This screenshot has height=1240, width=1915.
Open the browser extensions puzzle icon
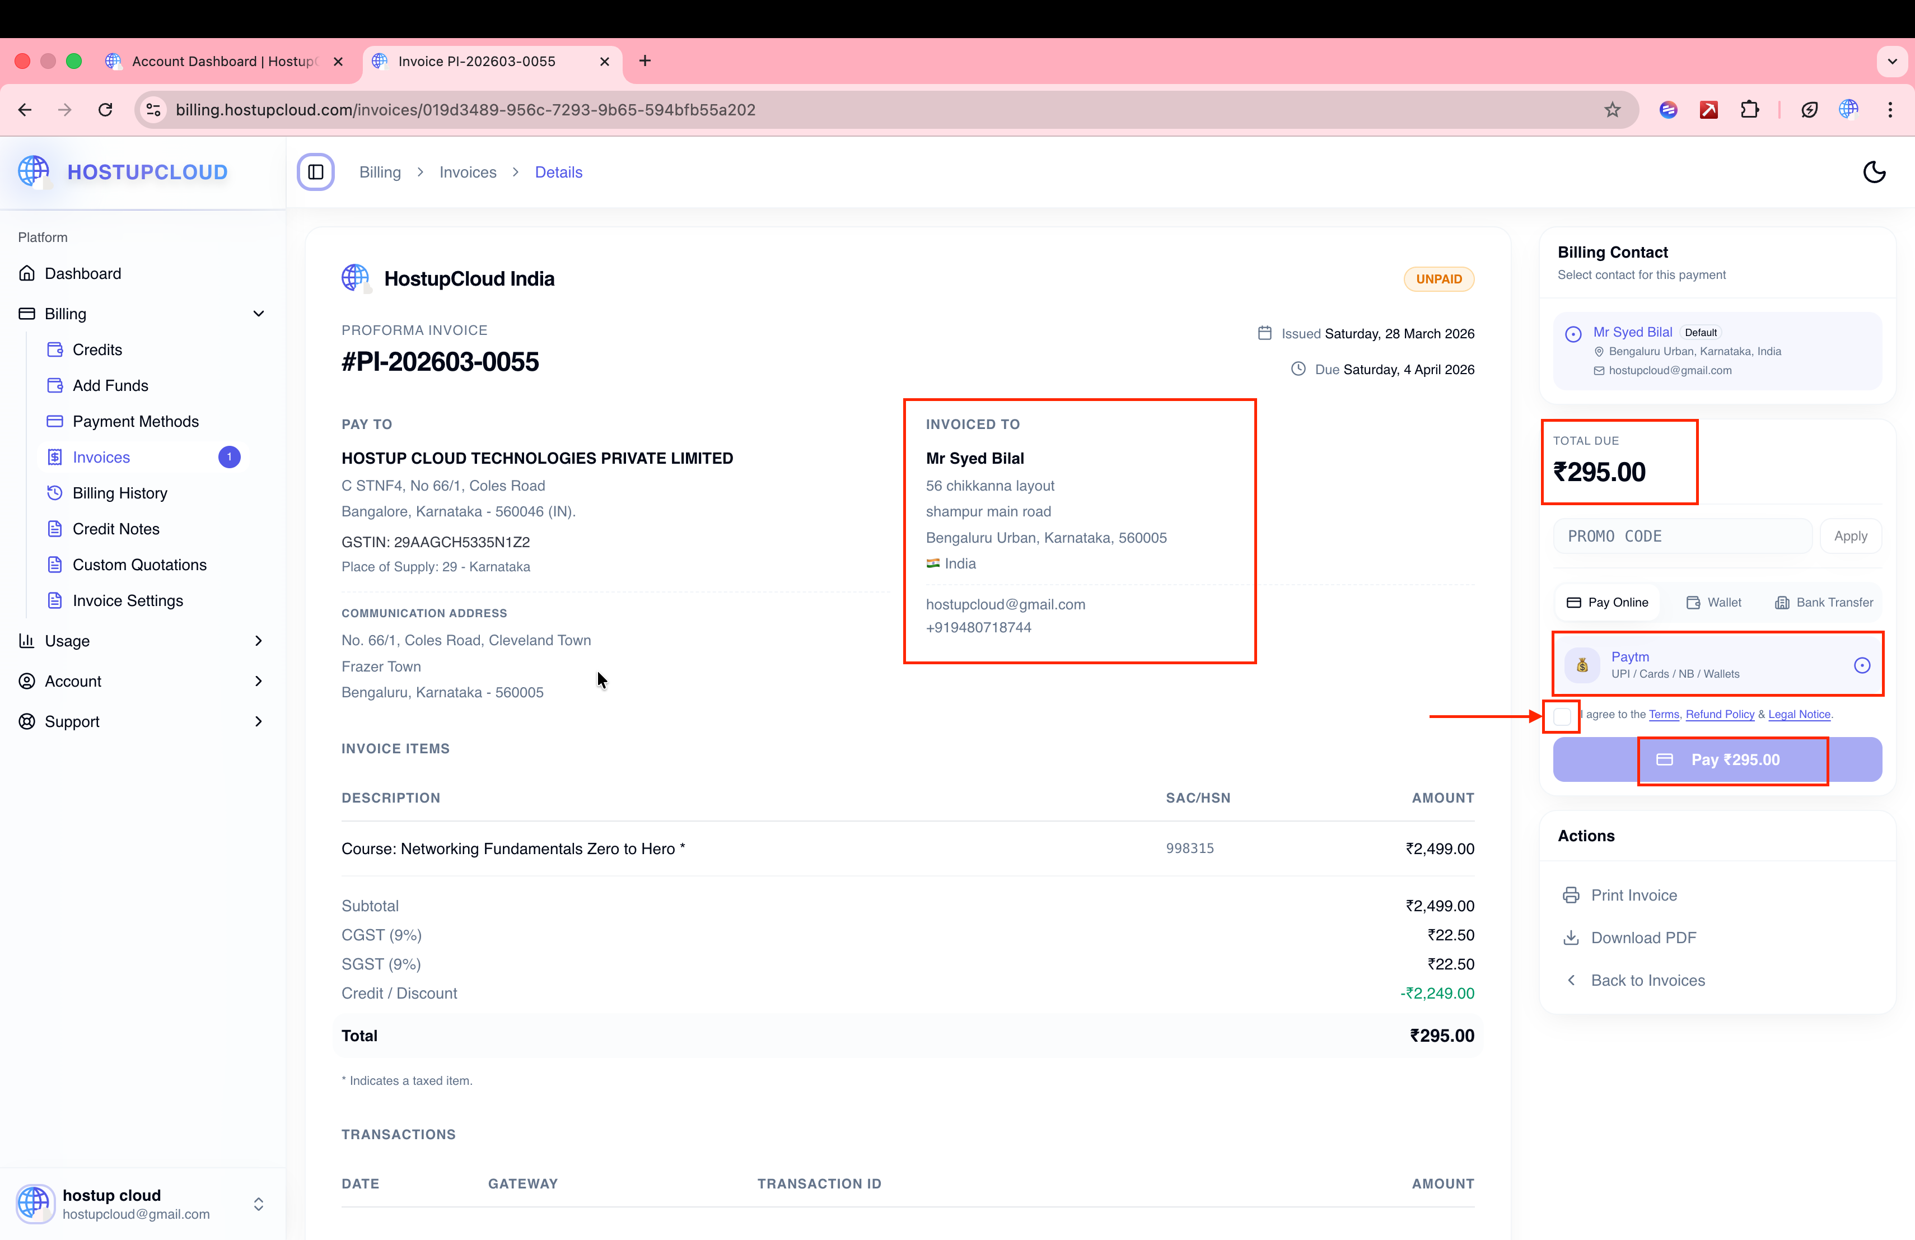pos(1749,110)
